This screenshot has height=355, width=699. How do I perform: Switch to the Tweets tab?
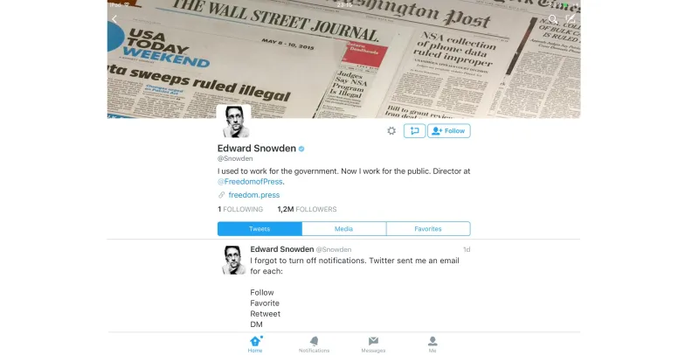pyautogui.click(x=260, y=229)
